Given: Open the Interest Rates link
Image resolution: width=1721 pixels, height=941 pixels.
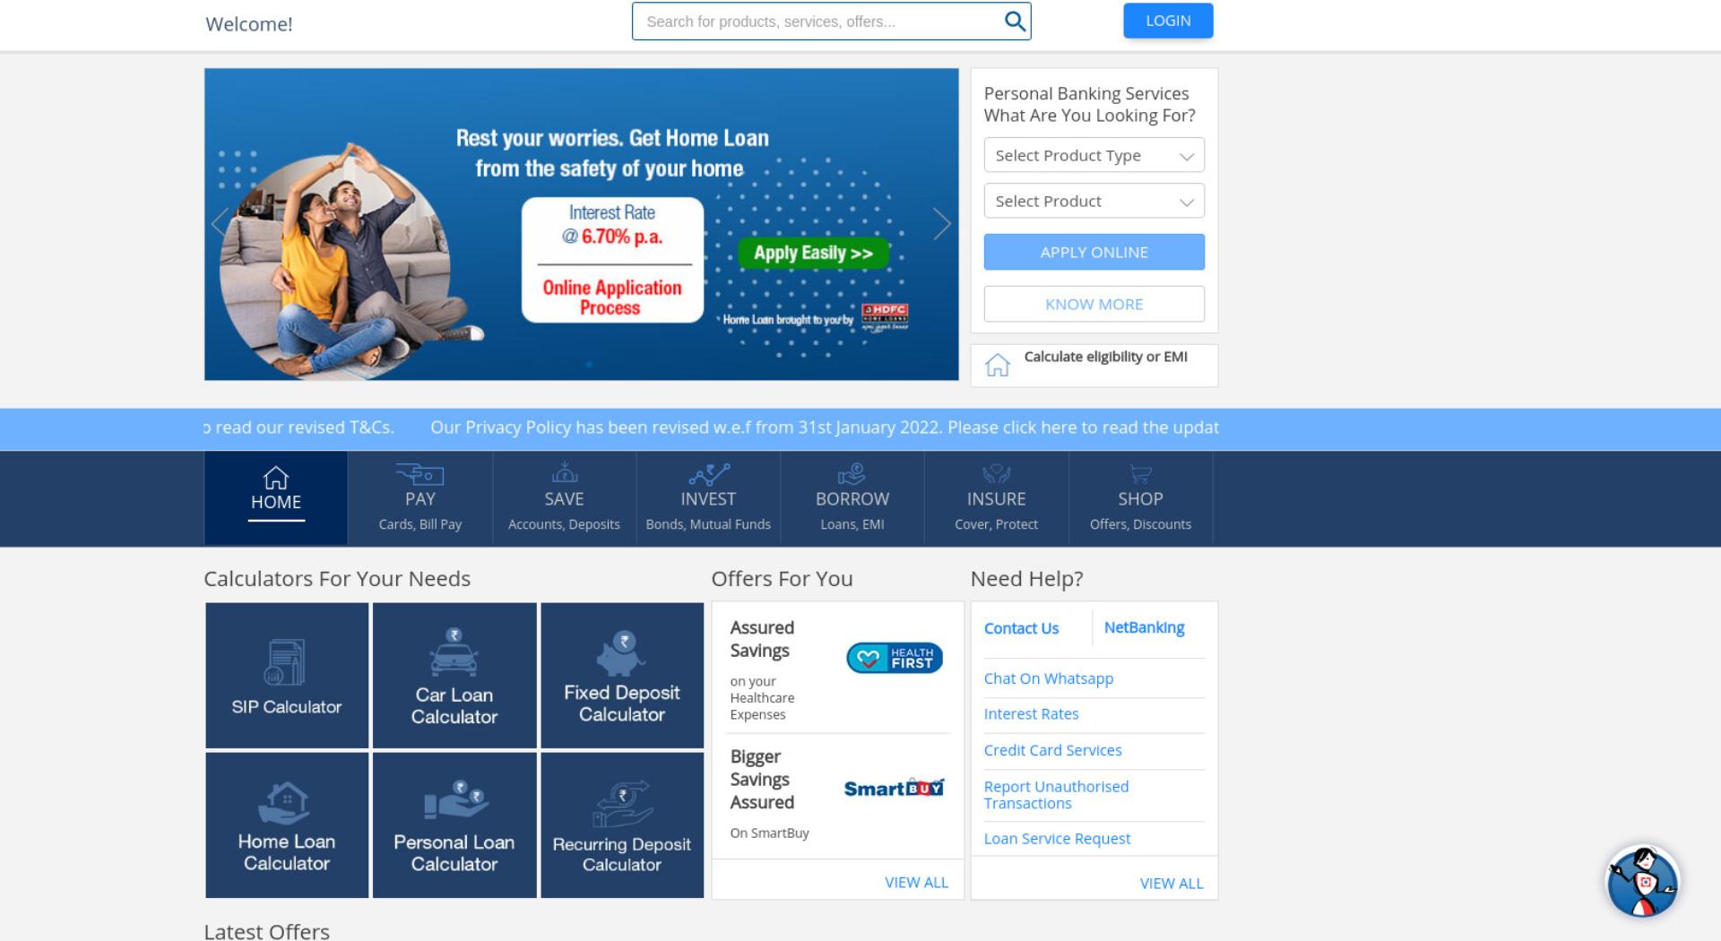Looking at the screenshot, I should (x=1031, y=714).
